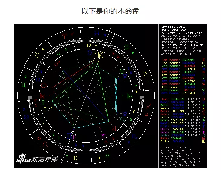Image resolution: width=221 pixels, height=170 pixels.
Task: Click the blue Pluto symbol in sixth house
Action: point(125,114)
